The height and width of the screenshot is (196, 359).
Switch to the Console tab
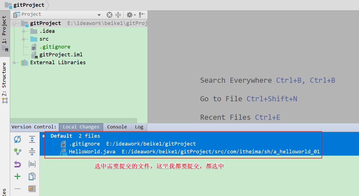117,127
